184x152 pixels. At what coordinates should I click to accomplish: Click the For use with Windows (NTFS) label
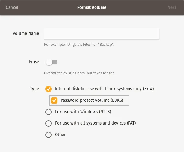(x=83, y=112)
